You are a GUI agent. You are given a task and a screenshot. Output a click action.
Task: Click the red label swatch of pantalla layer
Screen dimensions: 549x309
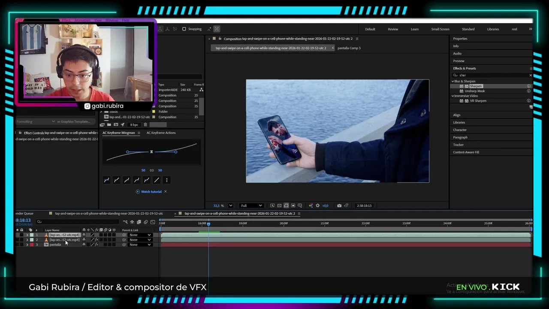(x=31, y=245)
